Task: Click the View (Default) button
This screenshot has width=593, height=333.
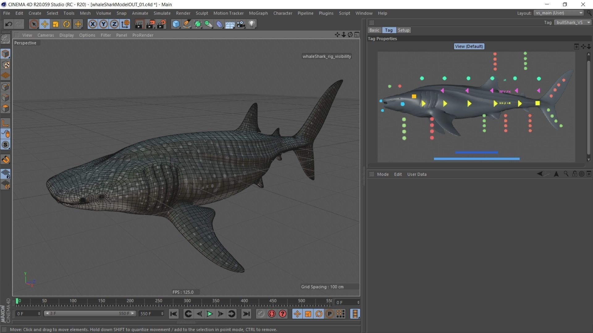Action: coord(469,46)
